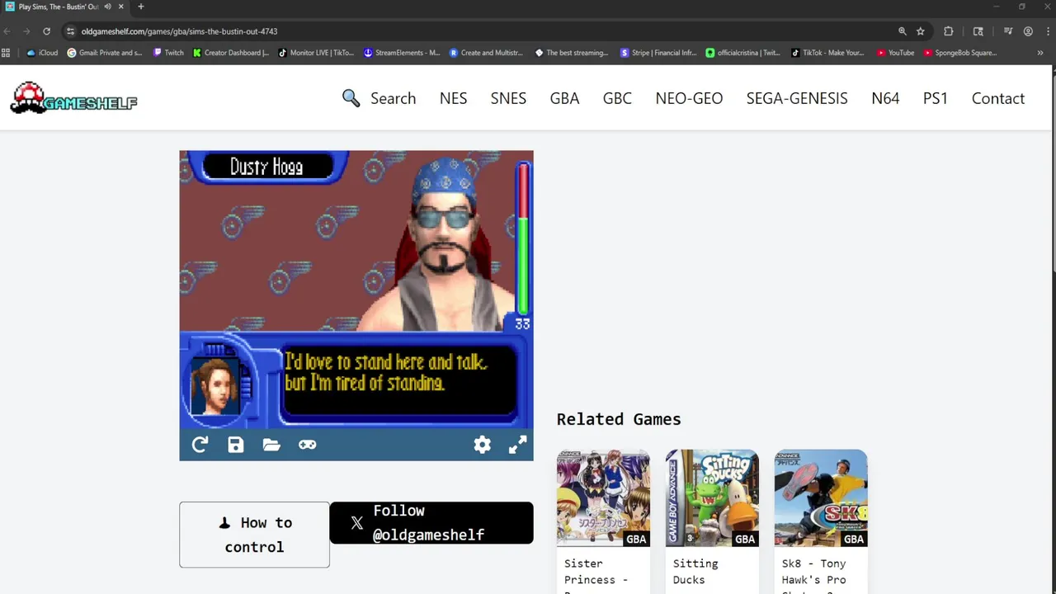Save game state with the floppy disk icon

236,445
